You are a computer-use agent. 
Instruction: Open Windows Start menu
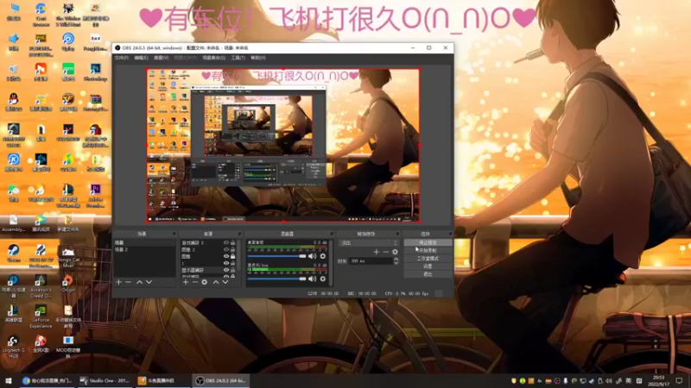9,380
